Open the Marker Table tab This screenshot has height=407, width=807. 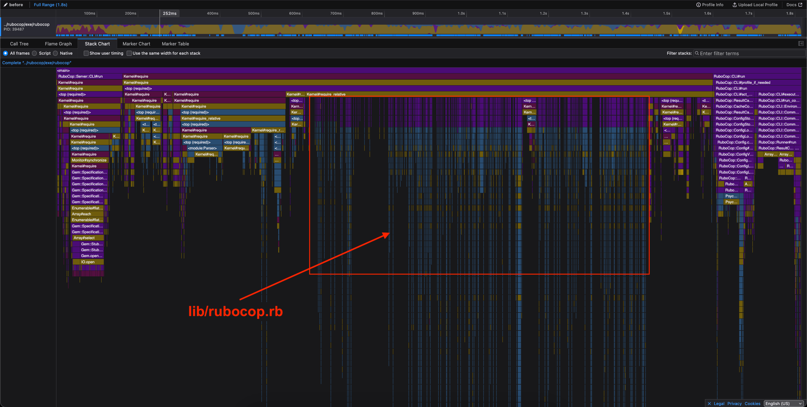click(x=175, y=44)
